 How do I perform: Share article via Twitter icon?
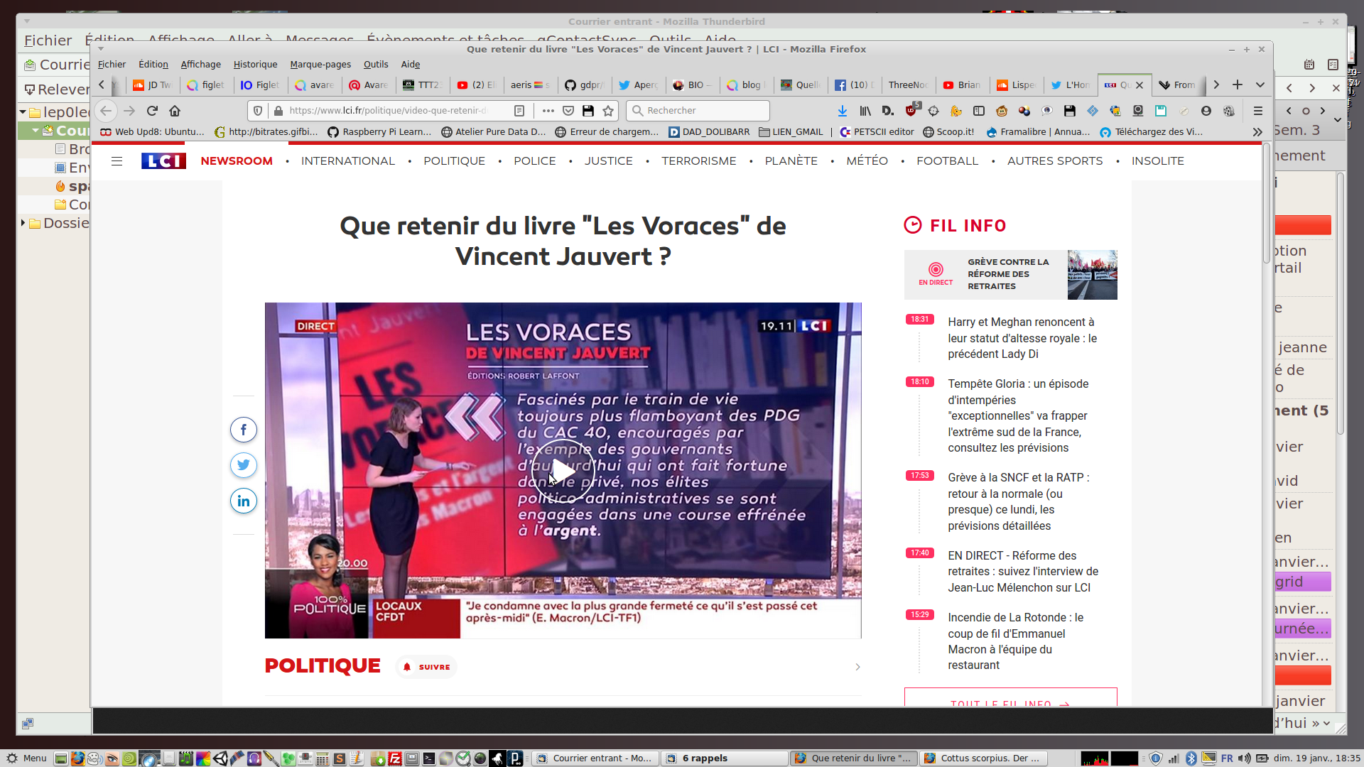click(x=244, y=465)
